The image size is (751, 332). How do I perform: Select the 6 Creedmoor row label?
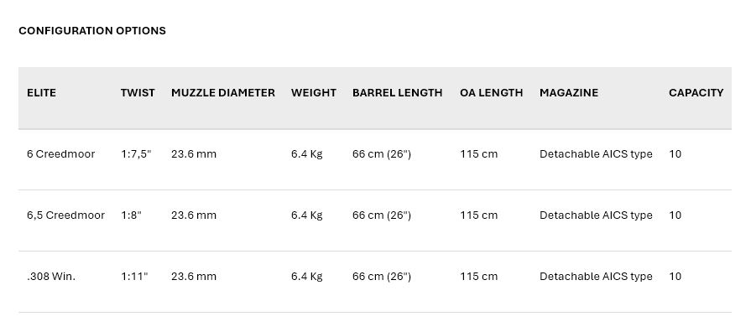[x=60, y=154]
